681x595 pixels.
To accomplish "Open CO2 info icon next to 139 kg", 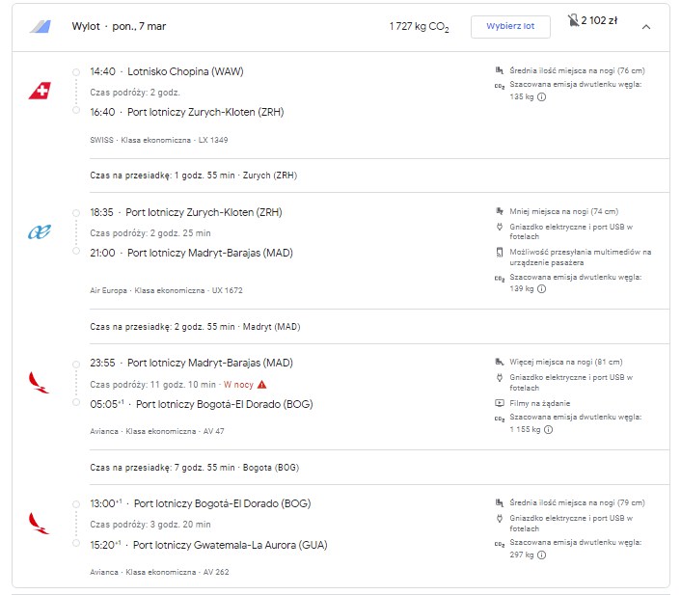I will tap(541, 288).
